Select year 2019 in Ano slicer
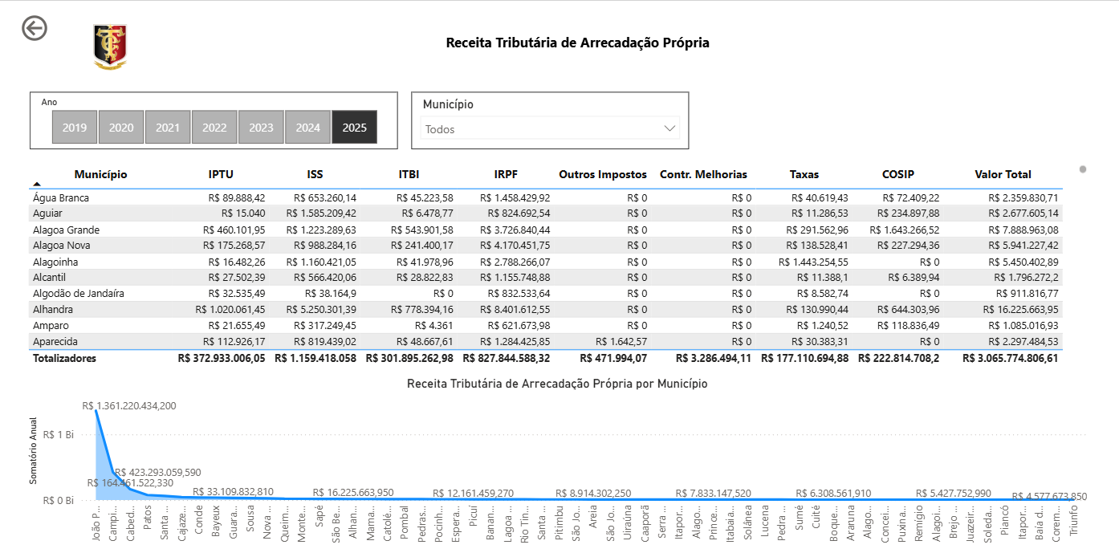This screenshot has height=553, width=1119. point(75,128)
